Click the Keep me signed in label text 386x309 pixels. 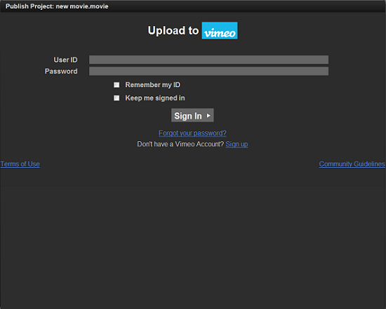pyautogui.click(x=155, y=98)
